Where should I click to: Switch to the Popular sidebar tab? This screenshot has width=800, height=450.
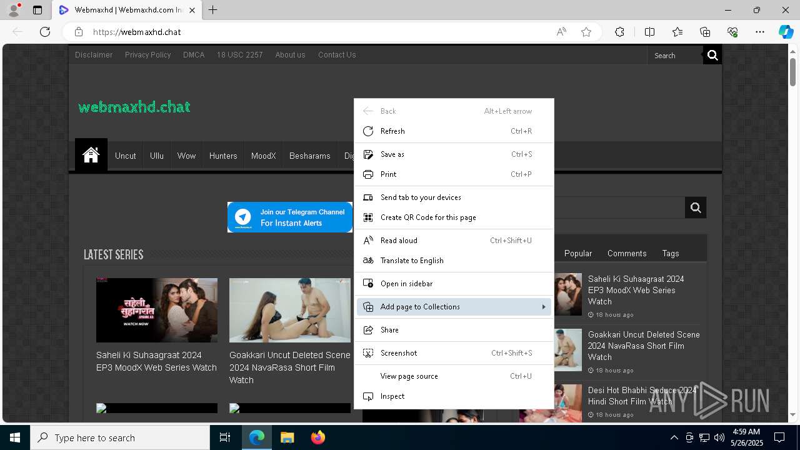coord(578,253)
